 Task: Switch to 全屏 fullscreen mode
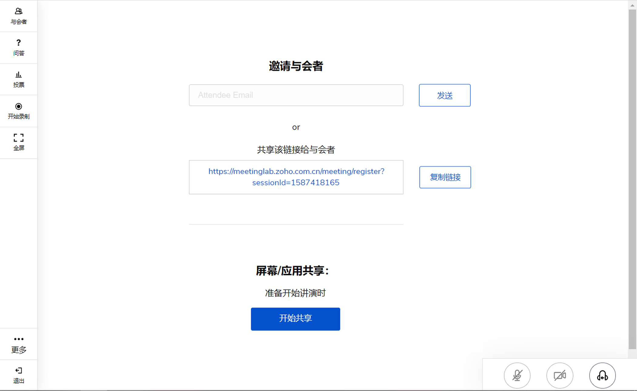pyautogui.click(x=19, y=142)
